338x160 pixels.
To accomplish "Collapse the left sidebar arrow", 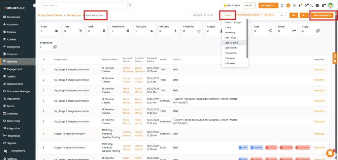I will pyautogui.click(x=35, y=6).
